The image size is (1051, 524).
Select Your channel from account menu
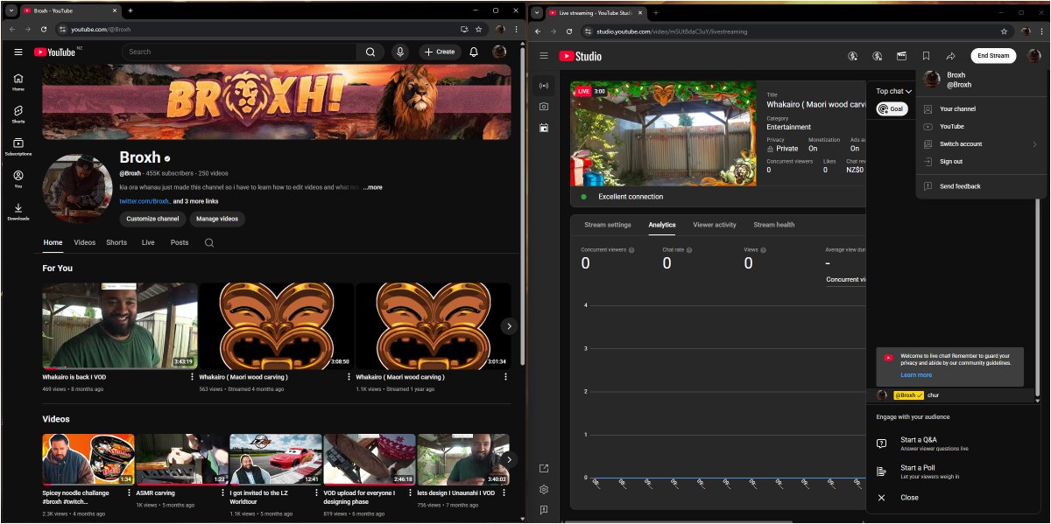pyautogui.click(x=981, y=109)
